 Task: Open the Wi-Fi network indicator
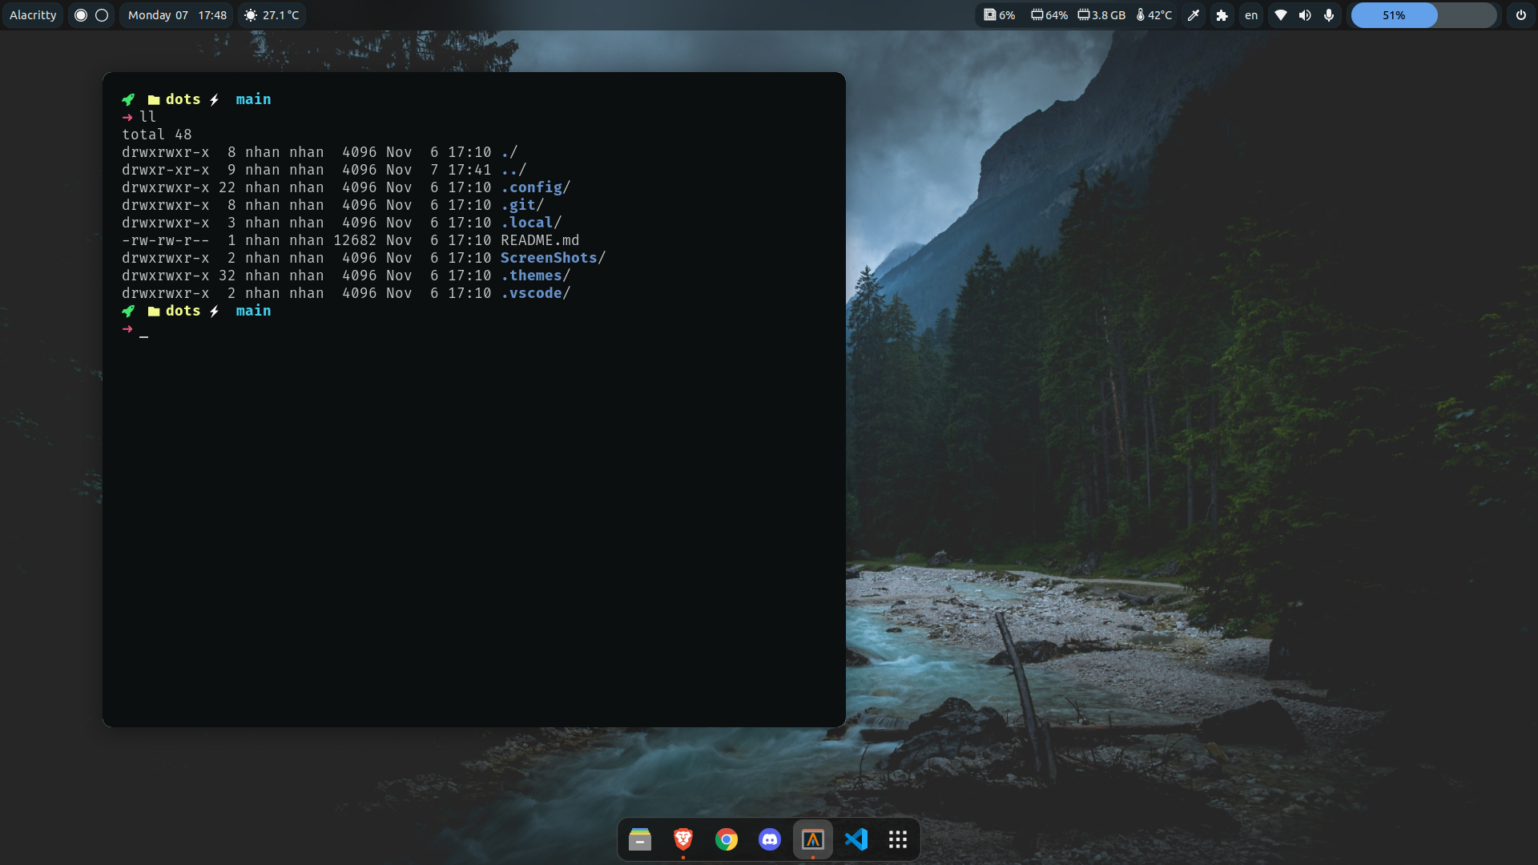coord(1281,15)
